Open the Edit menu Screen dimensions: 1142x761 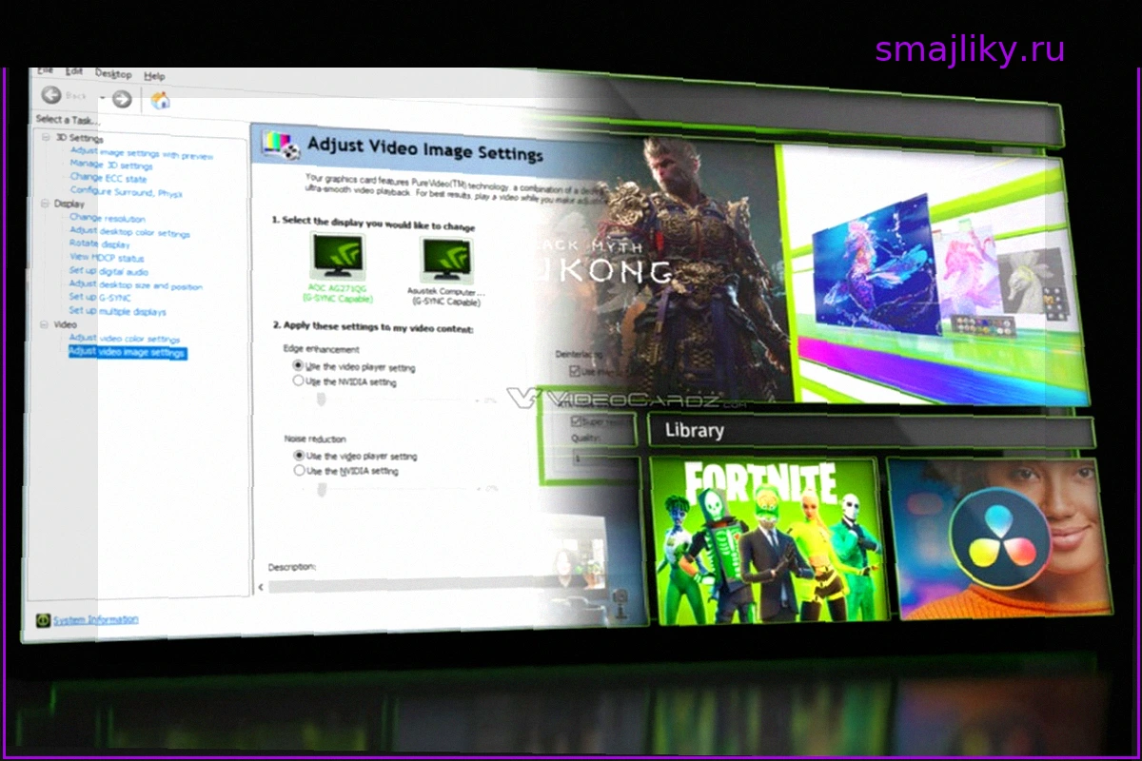click(x=74, y=72)
